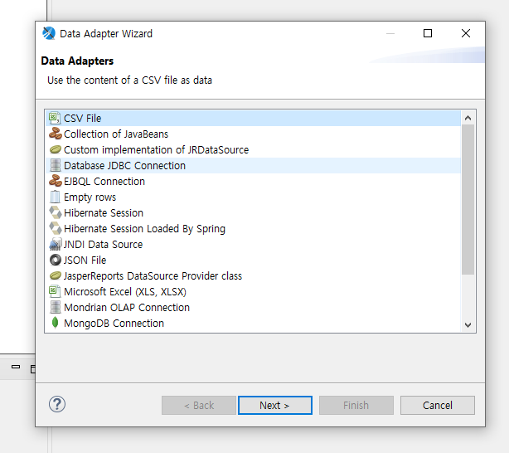The width and height of the screenshot is (509, 453).
Task: Click the Collection of JavaBeans bean icon
Action: pyautogui.click(x=56, y=134)
